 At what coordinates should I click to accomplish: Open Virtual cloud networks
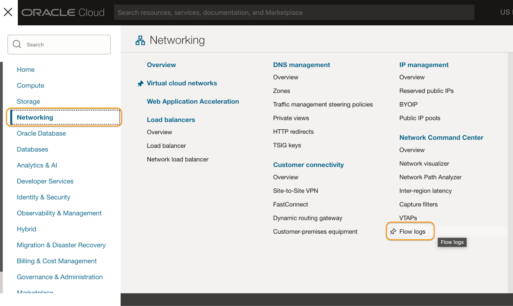pyautogui.click(x=182, y=83)
